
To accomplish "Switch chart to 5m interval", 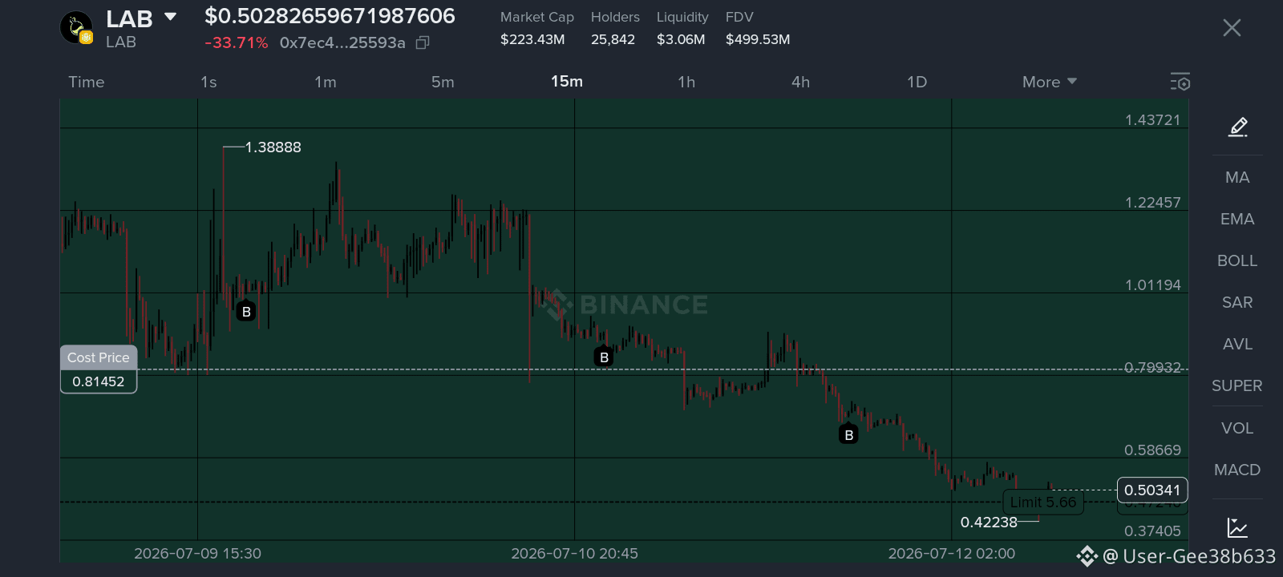I will tap(443, 82).
